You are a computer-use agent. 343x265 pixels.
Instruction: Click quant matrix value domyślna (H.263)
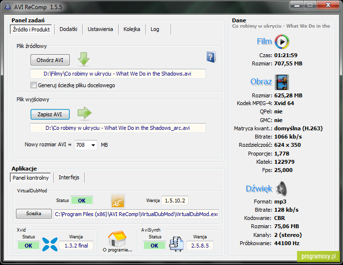coord(298,128)
